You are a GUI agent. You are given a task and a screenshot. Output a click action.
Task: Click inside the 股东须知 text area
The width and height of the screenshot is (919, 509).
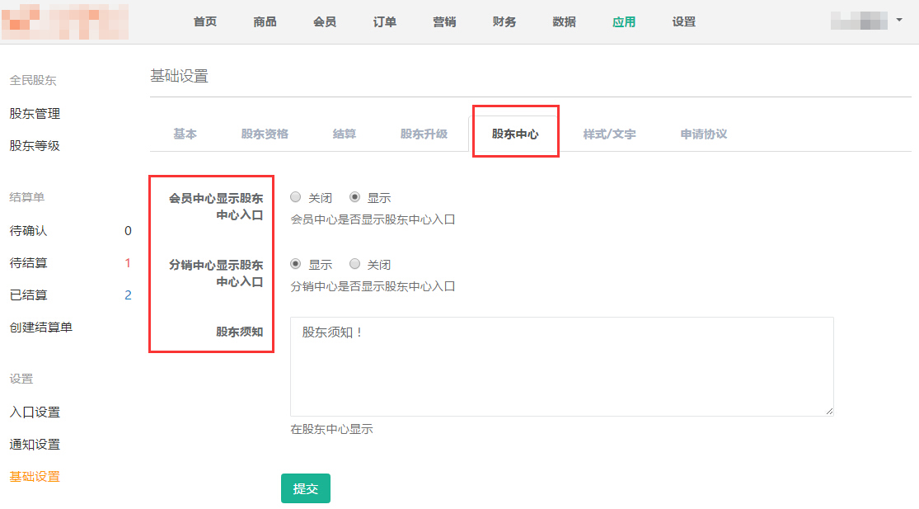point(560,367)
